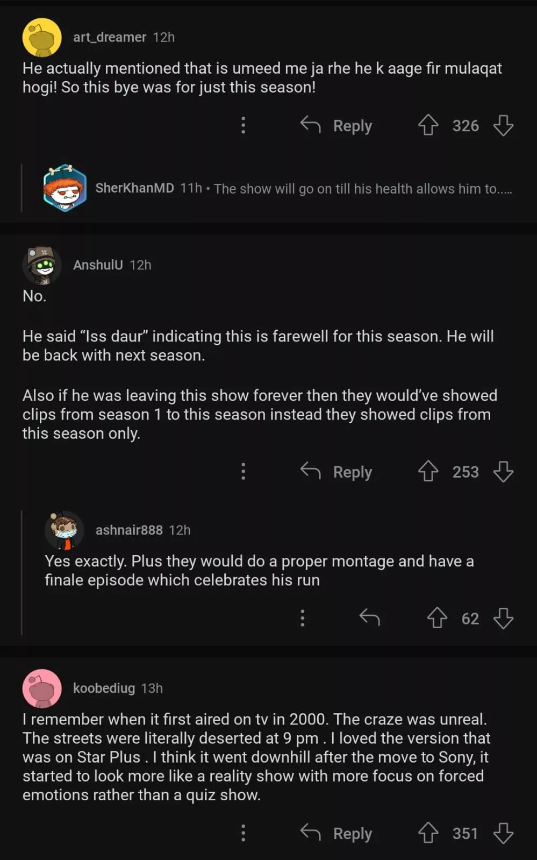Downvote art_dreamer's comment with 326 votes

click(503, 125)
